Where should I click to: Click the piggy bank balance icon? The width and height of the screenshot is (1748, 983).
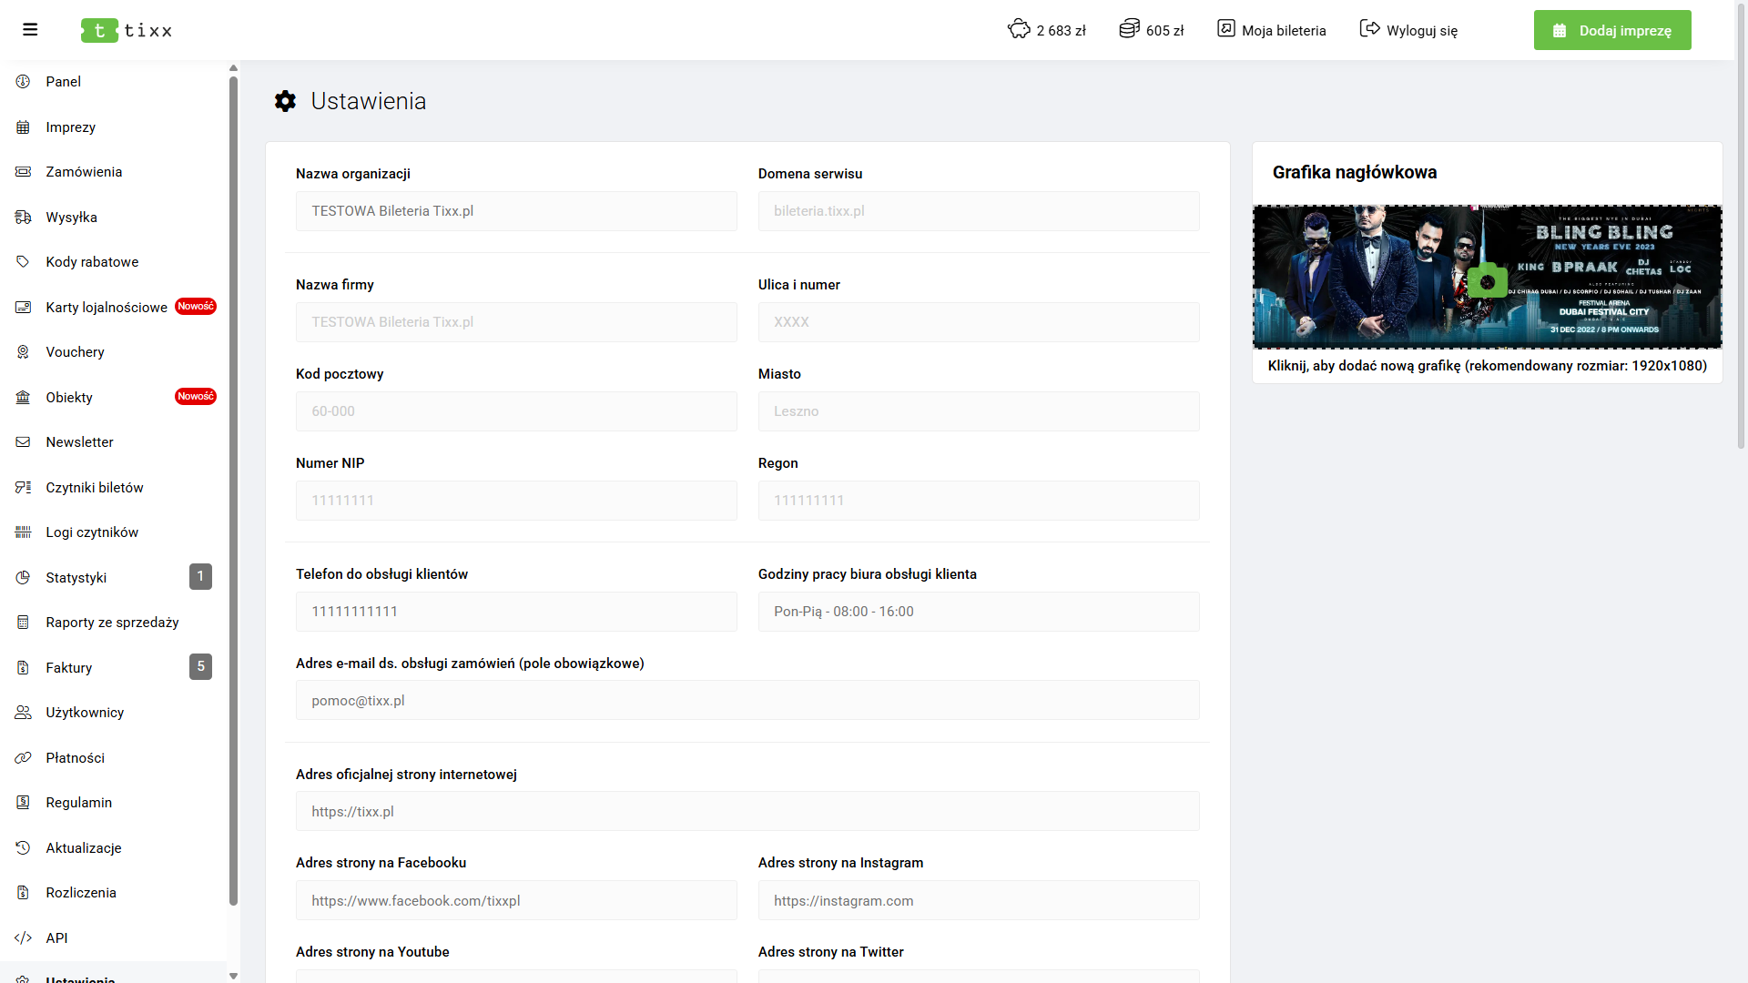pyautogui.click(x=1019, y=29)
